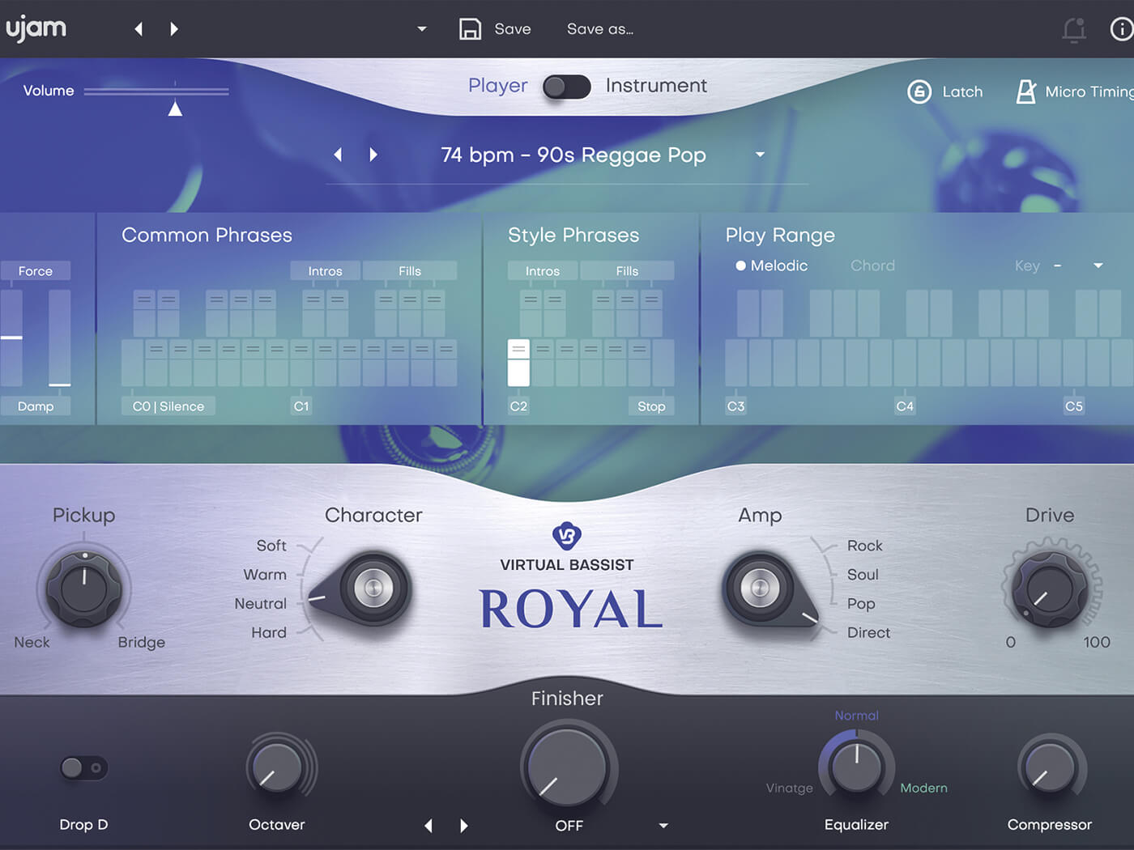The image size is (1134, 850).
Task: Select previous Finisher preset arrow
Action: (x=428, y=826)
